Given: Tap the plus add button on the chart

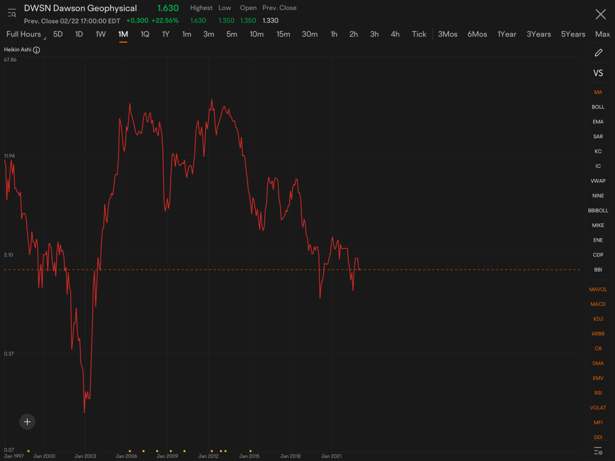Looking at the screenshot, I should 27,422.
